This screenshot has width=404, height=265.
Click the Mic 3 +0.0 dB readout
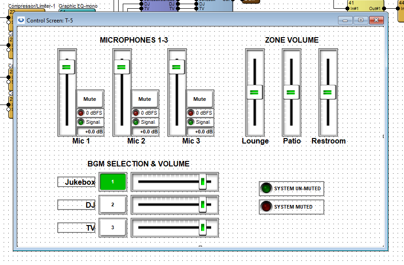pyautogui.click(x=201, y=132)
